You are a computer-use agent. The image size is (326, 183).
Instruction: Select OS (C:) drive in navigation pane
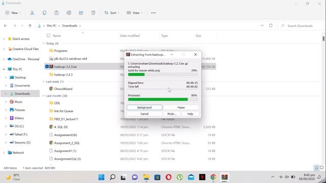tap(19, 126)
